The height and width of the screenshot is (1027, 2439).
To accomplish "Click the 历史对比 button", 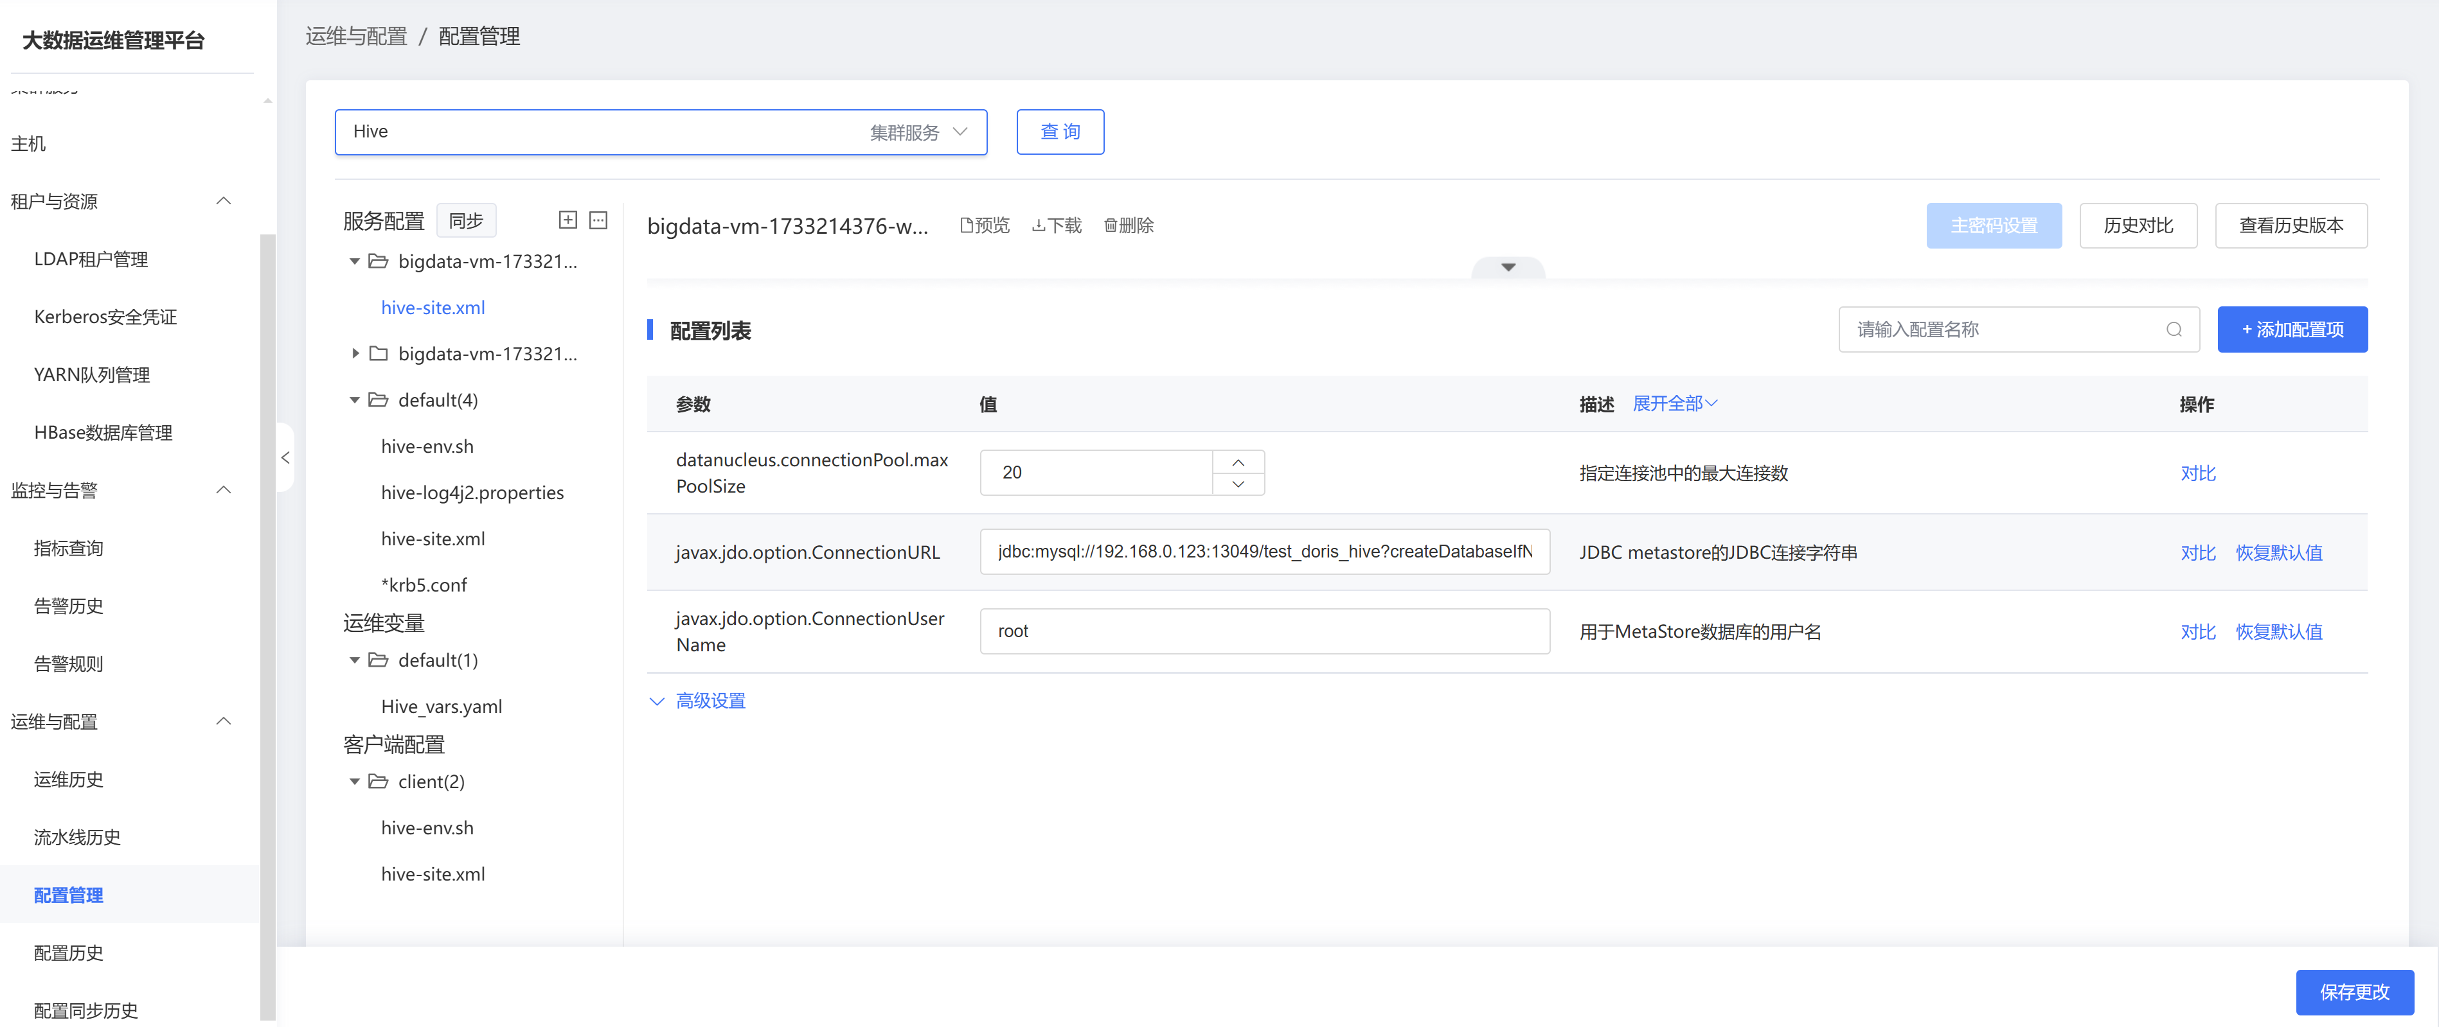I will (2138, 225).
